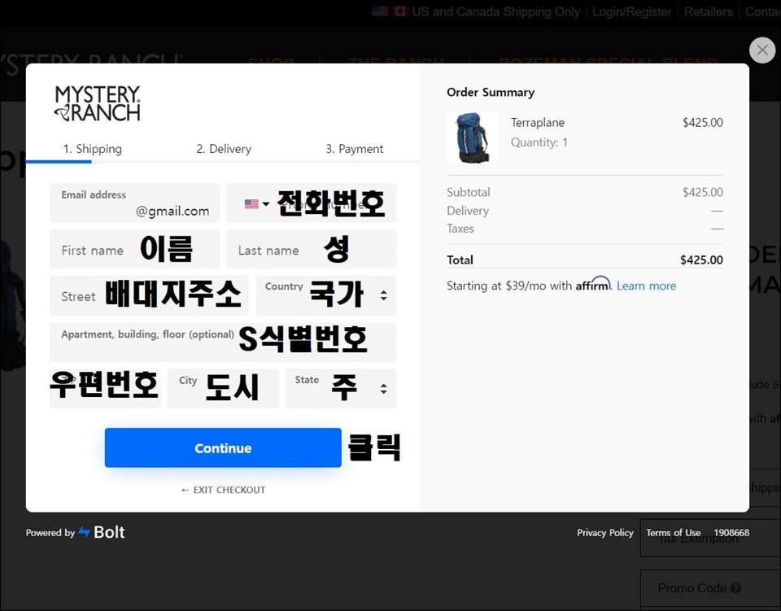
Task: Open the affirm Learn more link
Action: tap(646, 286)
